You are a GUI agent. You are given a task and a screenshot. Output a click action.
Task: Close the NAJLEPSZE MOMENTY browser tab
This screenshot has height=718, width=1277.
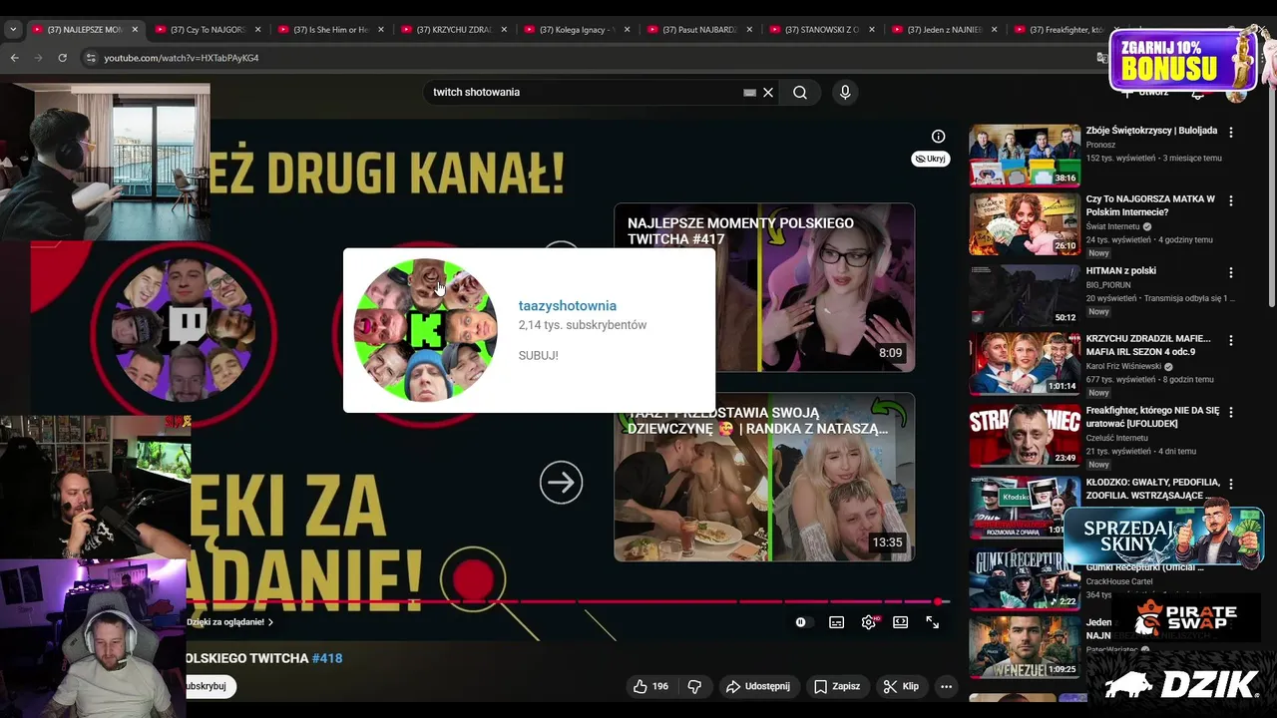tap(135, 29)
